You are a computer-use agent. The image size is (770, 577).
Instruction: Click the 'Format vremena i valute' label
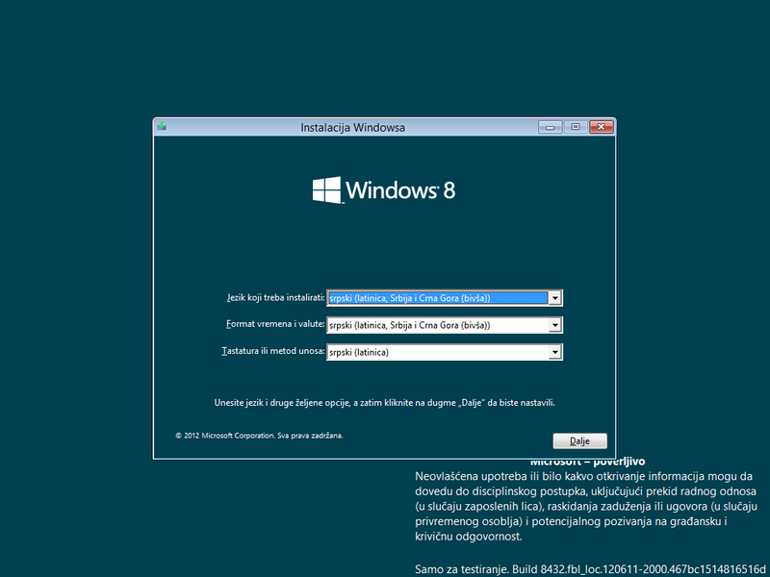click(x=275, y=324)
